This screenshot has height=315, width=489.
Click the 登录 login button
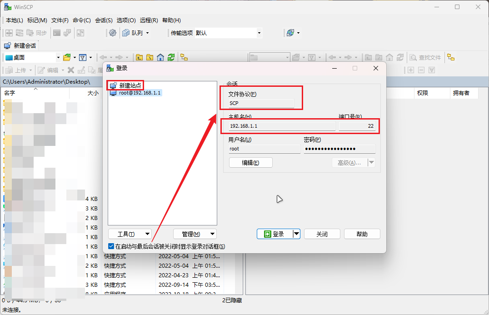click(x=275, y=234)
